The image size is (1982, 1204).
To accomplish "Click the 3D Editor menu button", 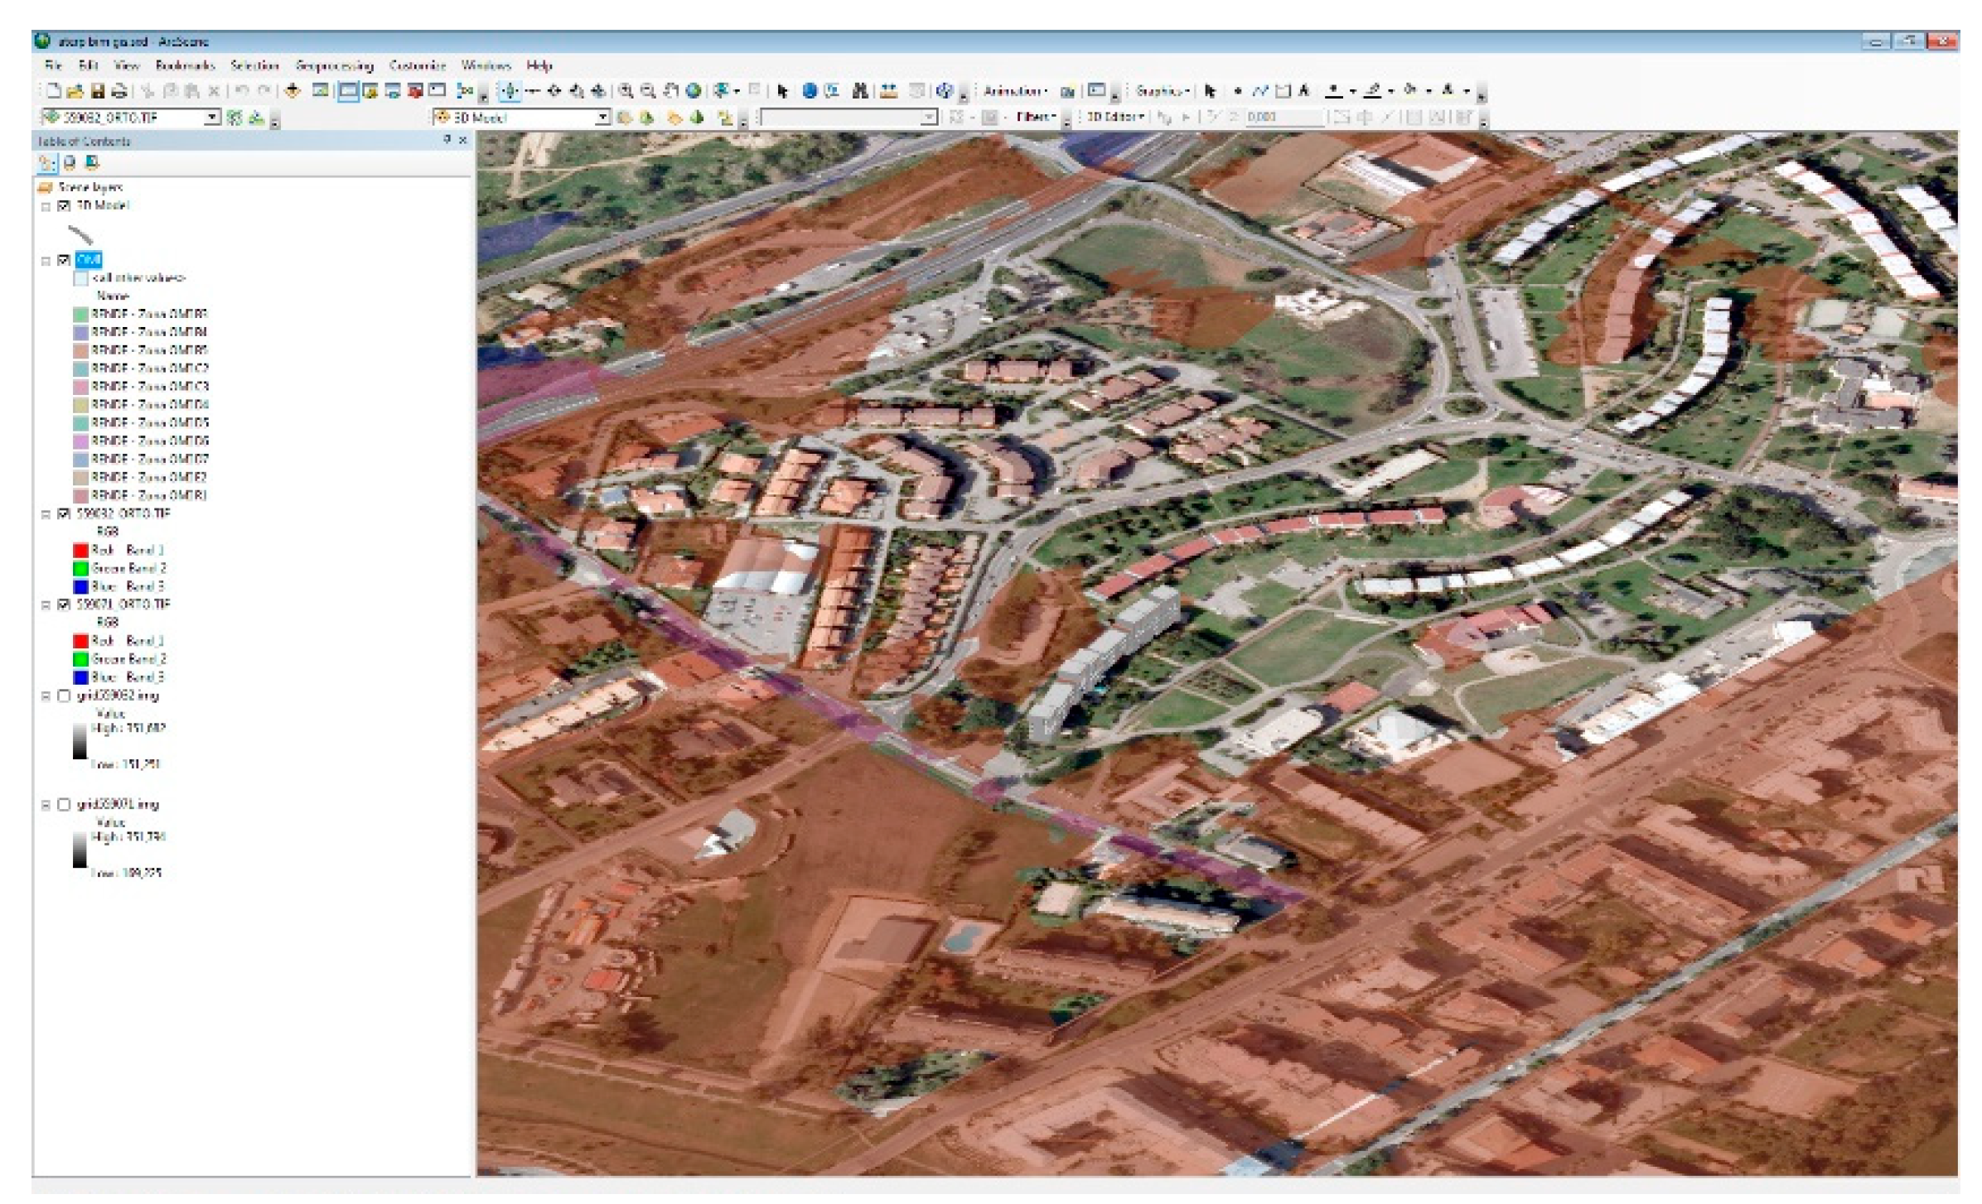I will [x=1114, y=117].
